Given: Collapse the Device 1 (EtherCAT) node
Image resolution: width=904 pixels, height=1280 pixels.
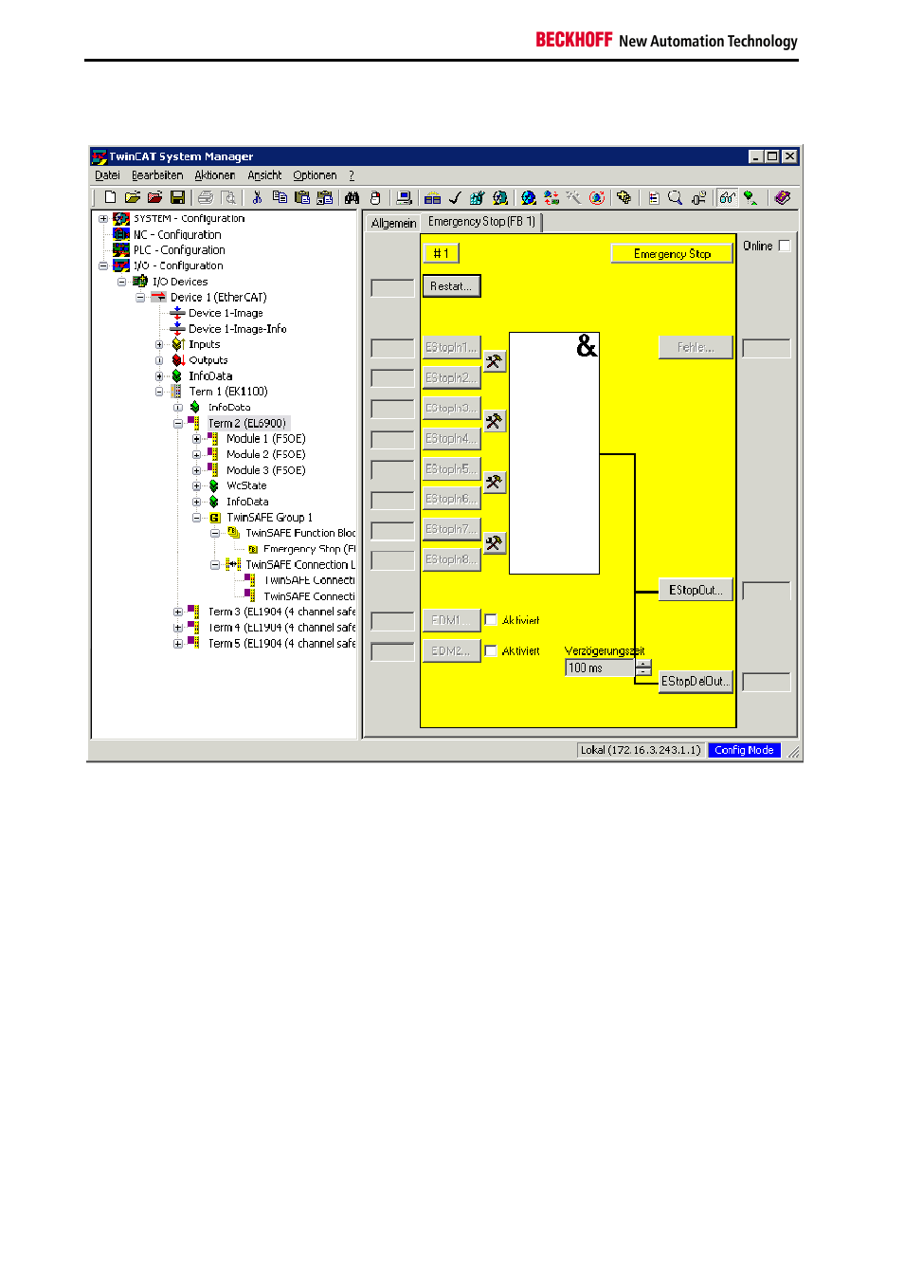Looking at the screenshot, I should click(140, 298).
